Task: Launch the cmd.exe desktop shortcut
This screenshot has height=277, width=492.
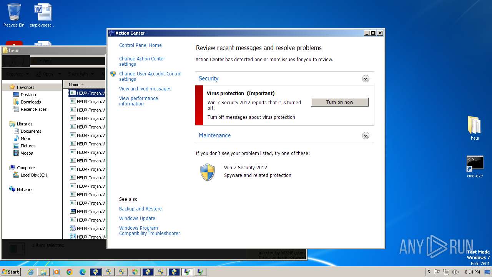Action: coord(475,167)
